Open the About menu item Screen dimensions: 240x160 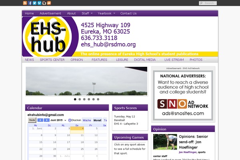[x=71, y=13]
